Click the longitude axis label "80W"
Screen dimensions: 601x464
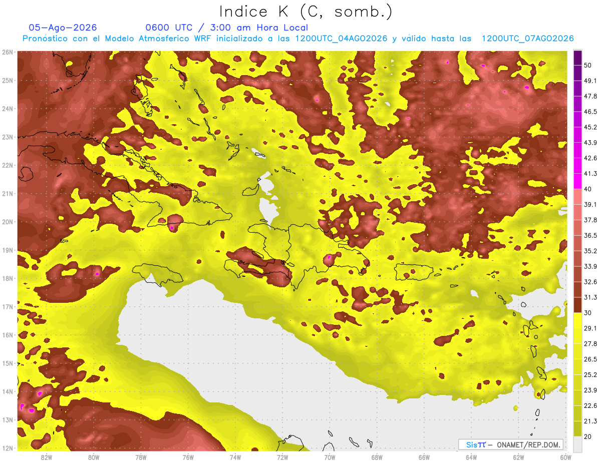tap(94, 457)
